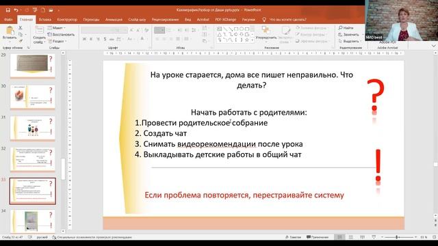Click the Восстановить reset button
This screenshot has width=438, height=246.
(61, 35)
